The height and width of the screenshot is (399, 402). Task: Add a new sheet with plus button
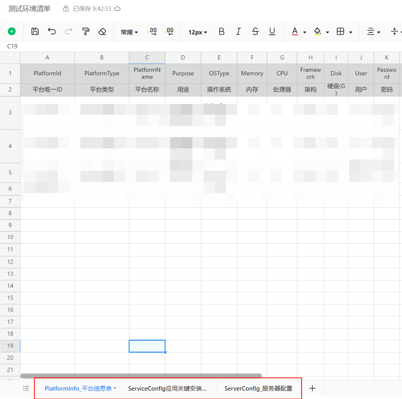tap(313, 388)
